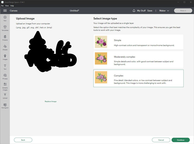Save the Untitled project

[x=150, y=11]
